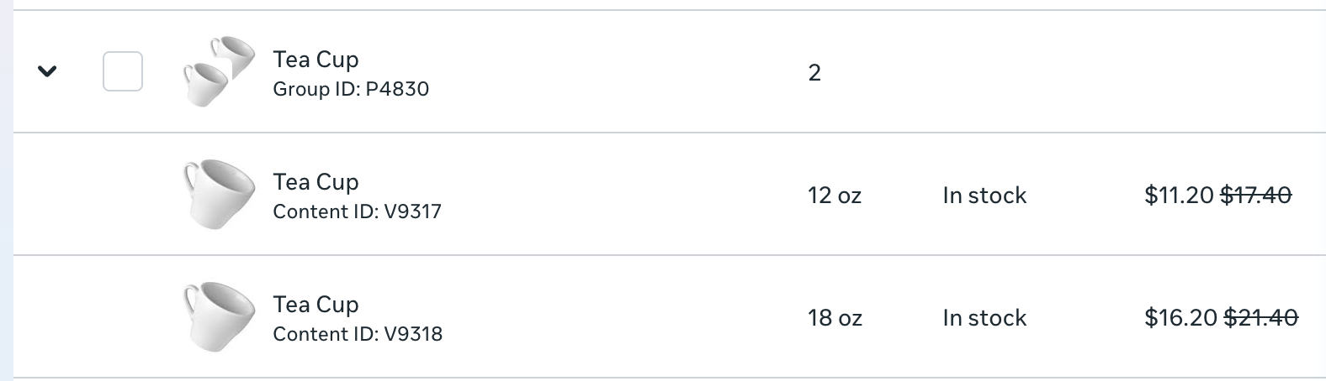
Task: Click the two-cup group thumbnail image
Action: pos(219,71)
